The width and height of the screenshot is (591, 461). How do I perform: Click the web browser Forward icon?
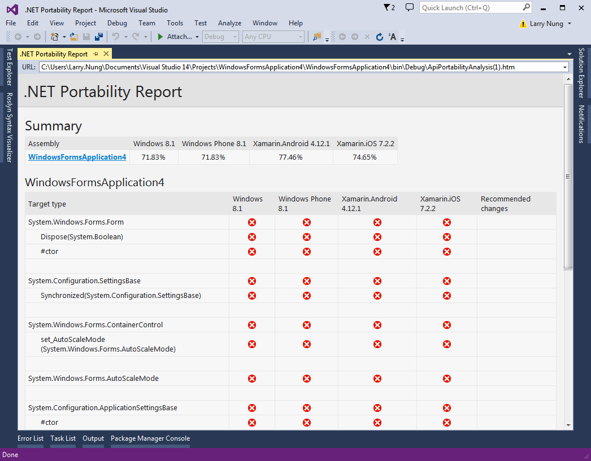click(355, 37)
